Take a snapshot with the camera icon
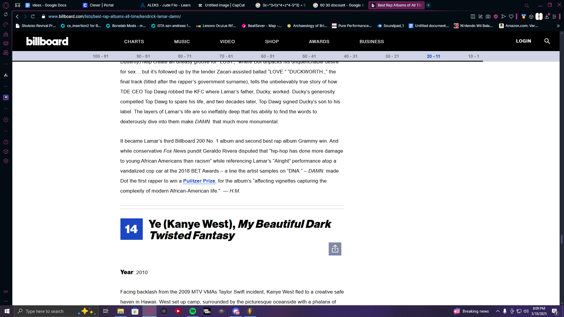 (488, 16)
